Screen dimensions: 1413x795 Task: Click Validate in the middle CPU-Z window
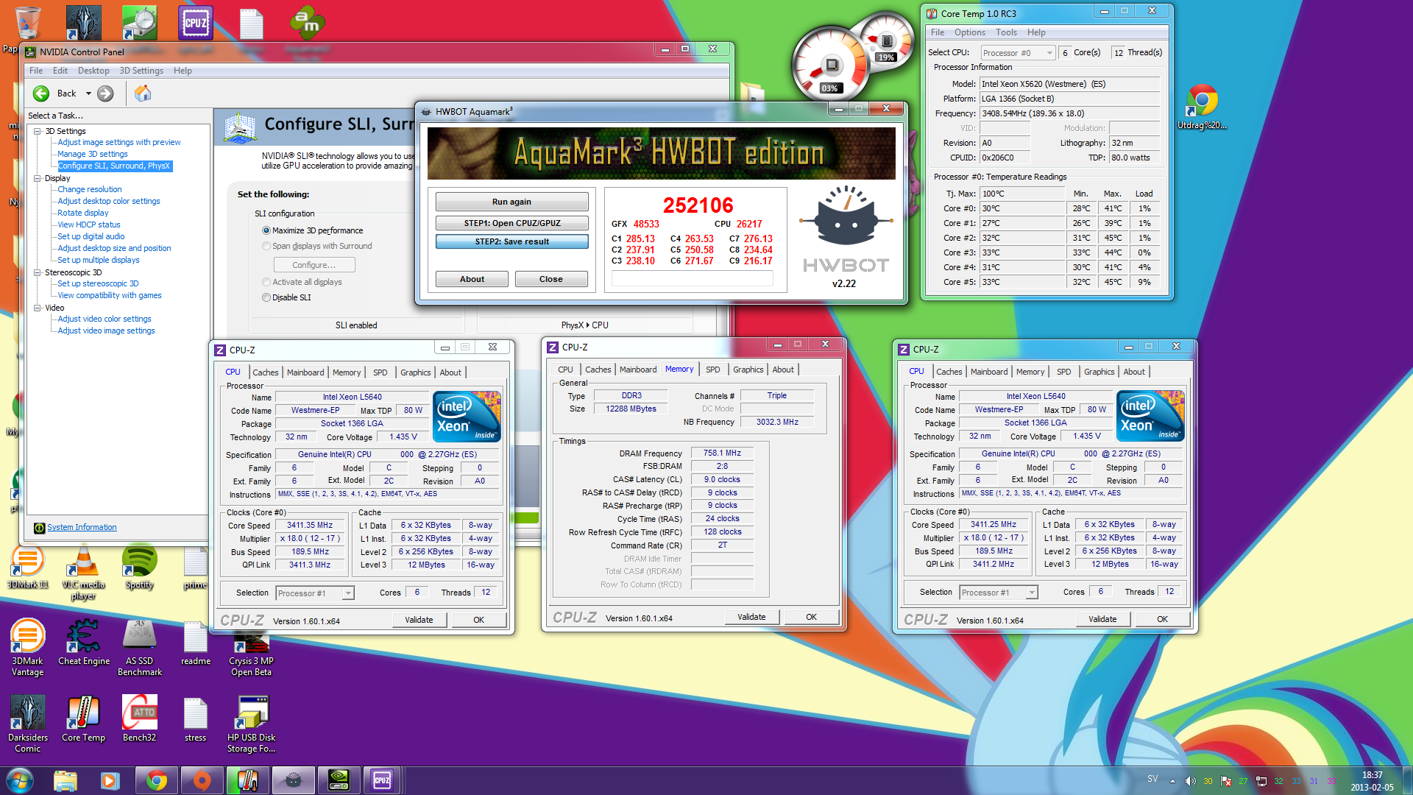(x=751, y=617)
